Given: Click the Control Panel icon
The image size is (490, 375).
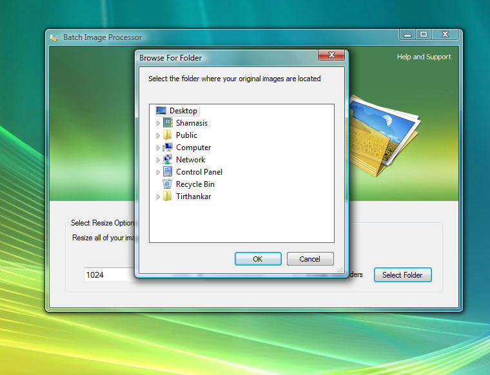Looking at the screenshot, I should tap(168, 172).
